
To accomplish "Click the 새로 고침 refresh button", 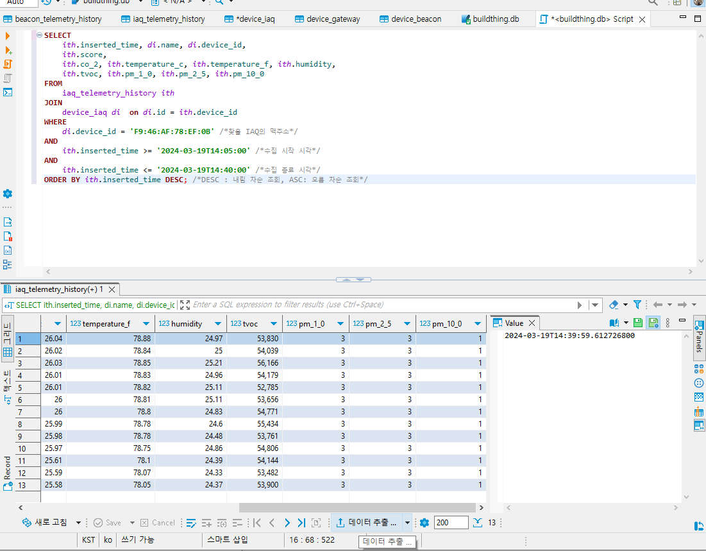I will (x=45, y=523).
